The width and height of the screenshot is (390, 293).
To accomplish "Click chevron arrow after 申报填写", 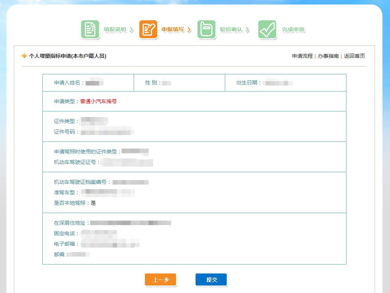I will click(x=189, y=30).
